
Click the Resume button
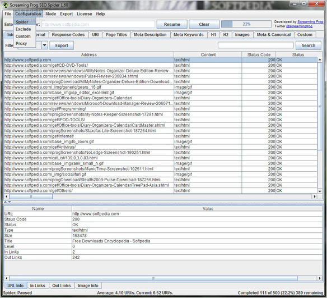172,24
